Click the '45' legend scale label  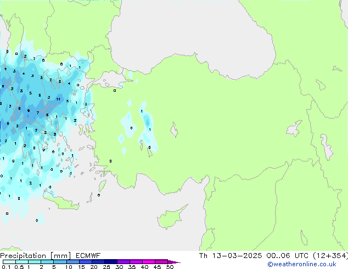click(157, 267)
